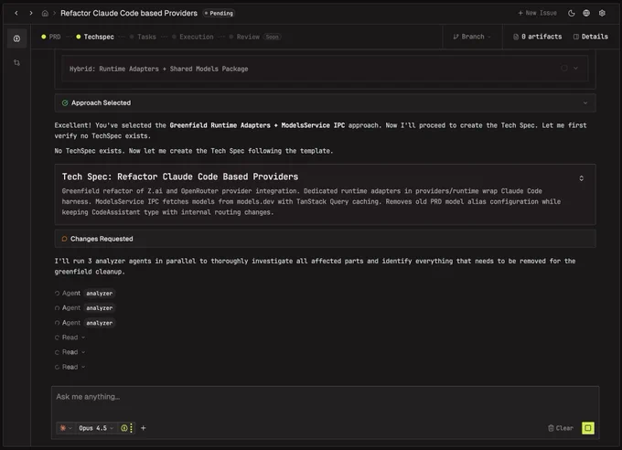This screenshot has width=622, height=450.
Task: Click the Changes Requested comment icon
Action: pos(64,239)
